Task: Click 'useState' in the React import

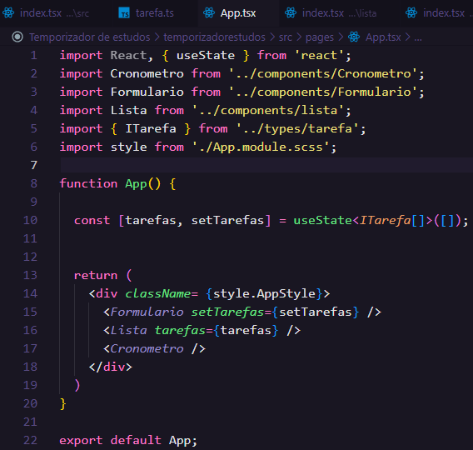Action: coord(206,56)
